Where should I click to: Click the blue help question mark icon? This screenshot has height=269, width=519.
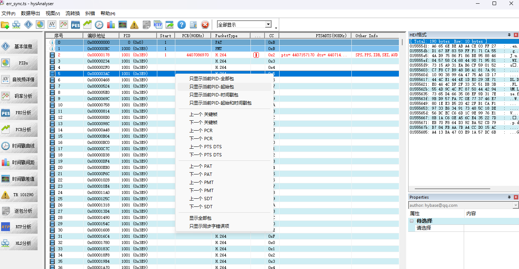[x=181, y=25]
